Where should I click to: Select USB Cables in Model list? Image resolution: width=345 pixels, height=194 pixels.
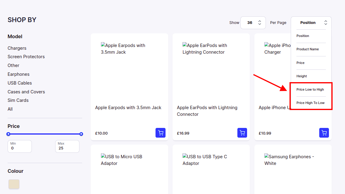(x=20, y=83)
